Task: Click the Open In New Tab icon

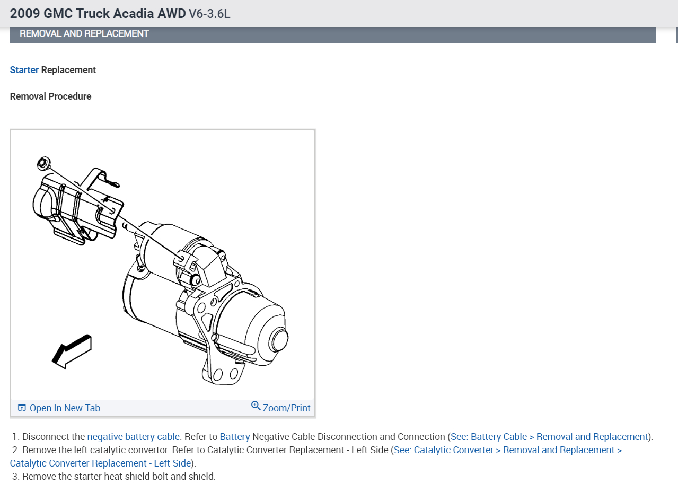Action: pyautogui.click(x=22, y=408)
